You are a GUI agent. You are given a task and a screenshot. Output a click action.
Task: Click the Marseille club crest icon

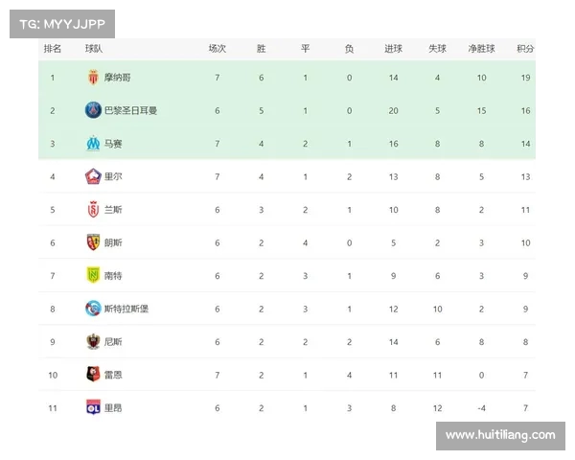(93, 143)
